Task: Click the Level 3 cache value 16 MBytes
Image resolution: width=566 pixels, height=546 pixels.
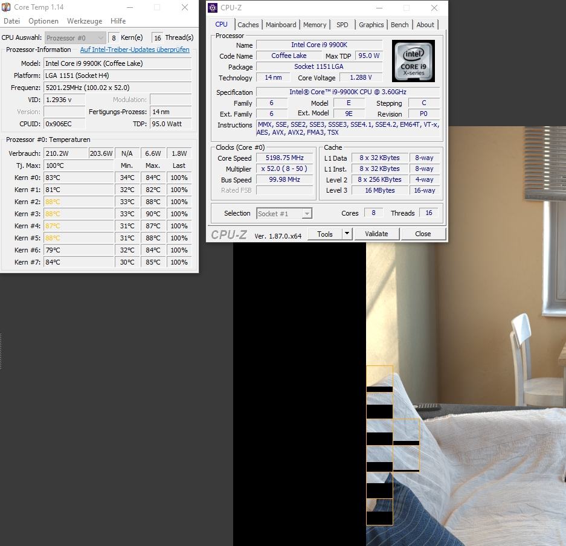Action: 380,190
